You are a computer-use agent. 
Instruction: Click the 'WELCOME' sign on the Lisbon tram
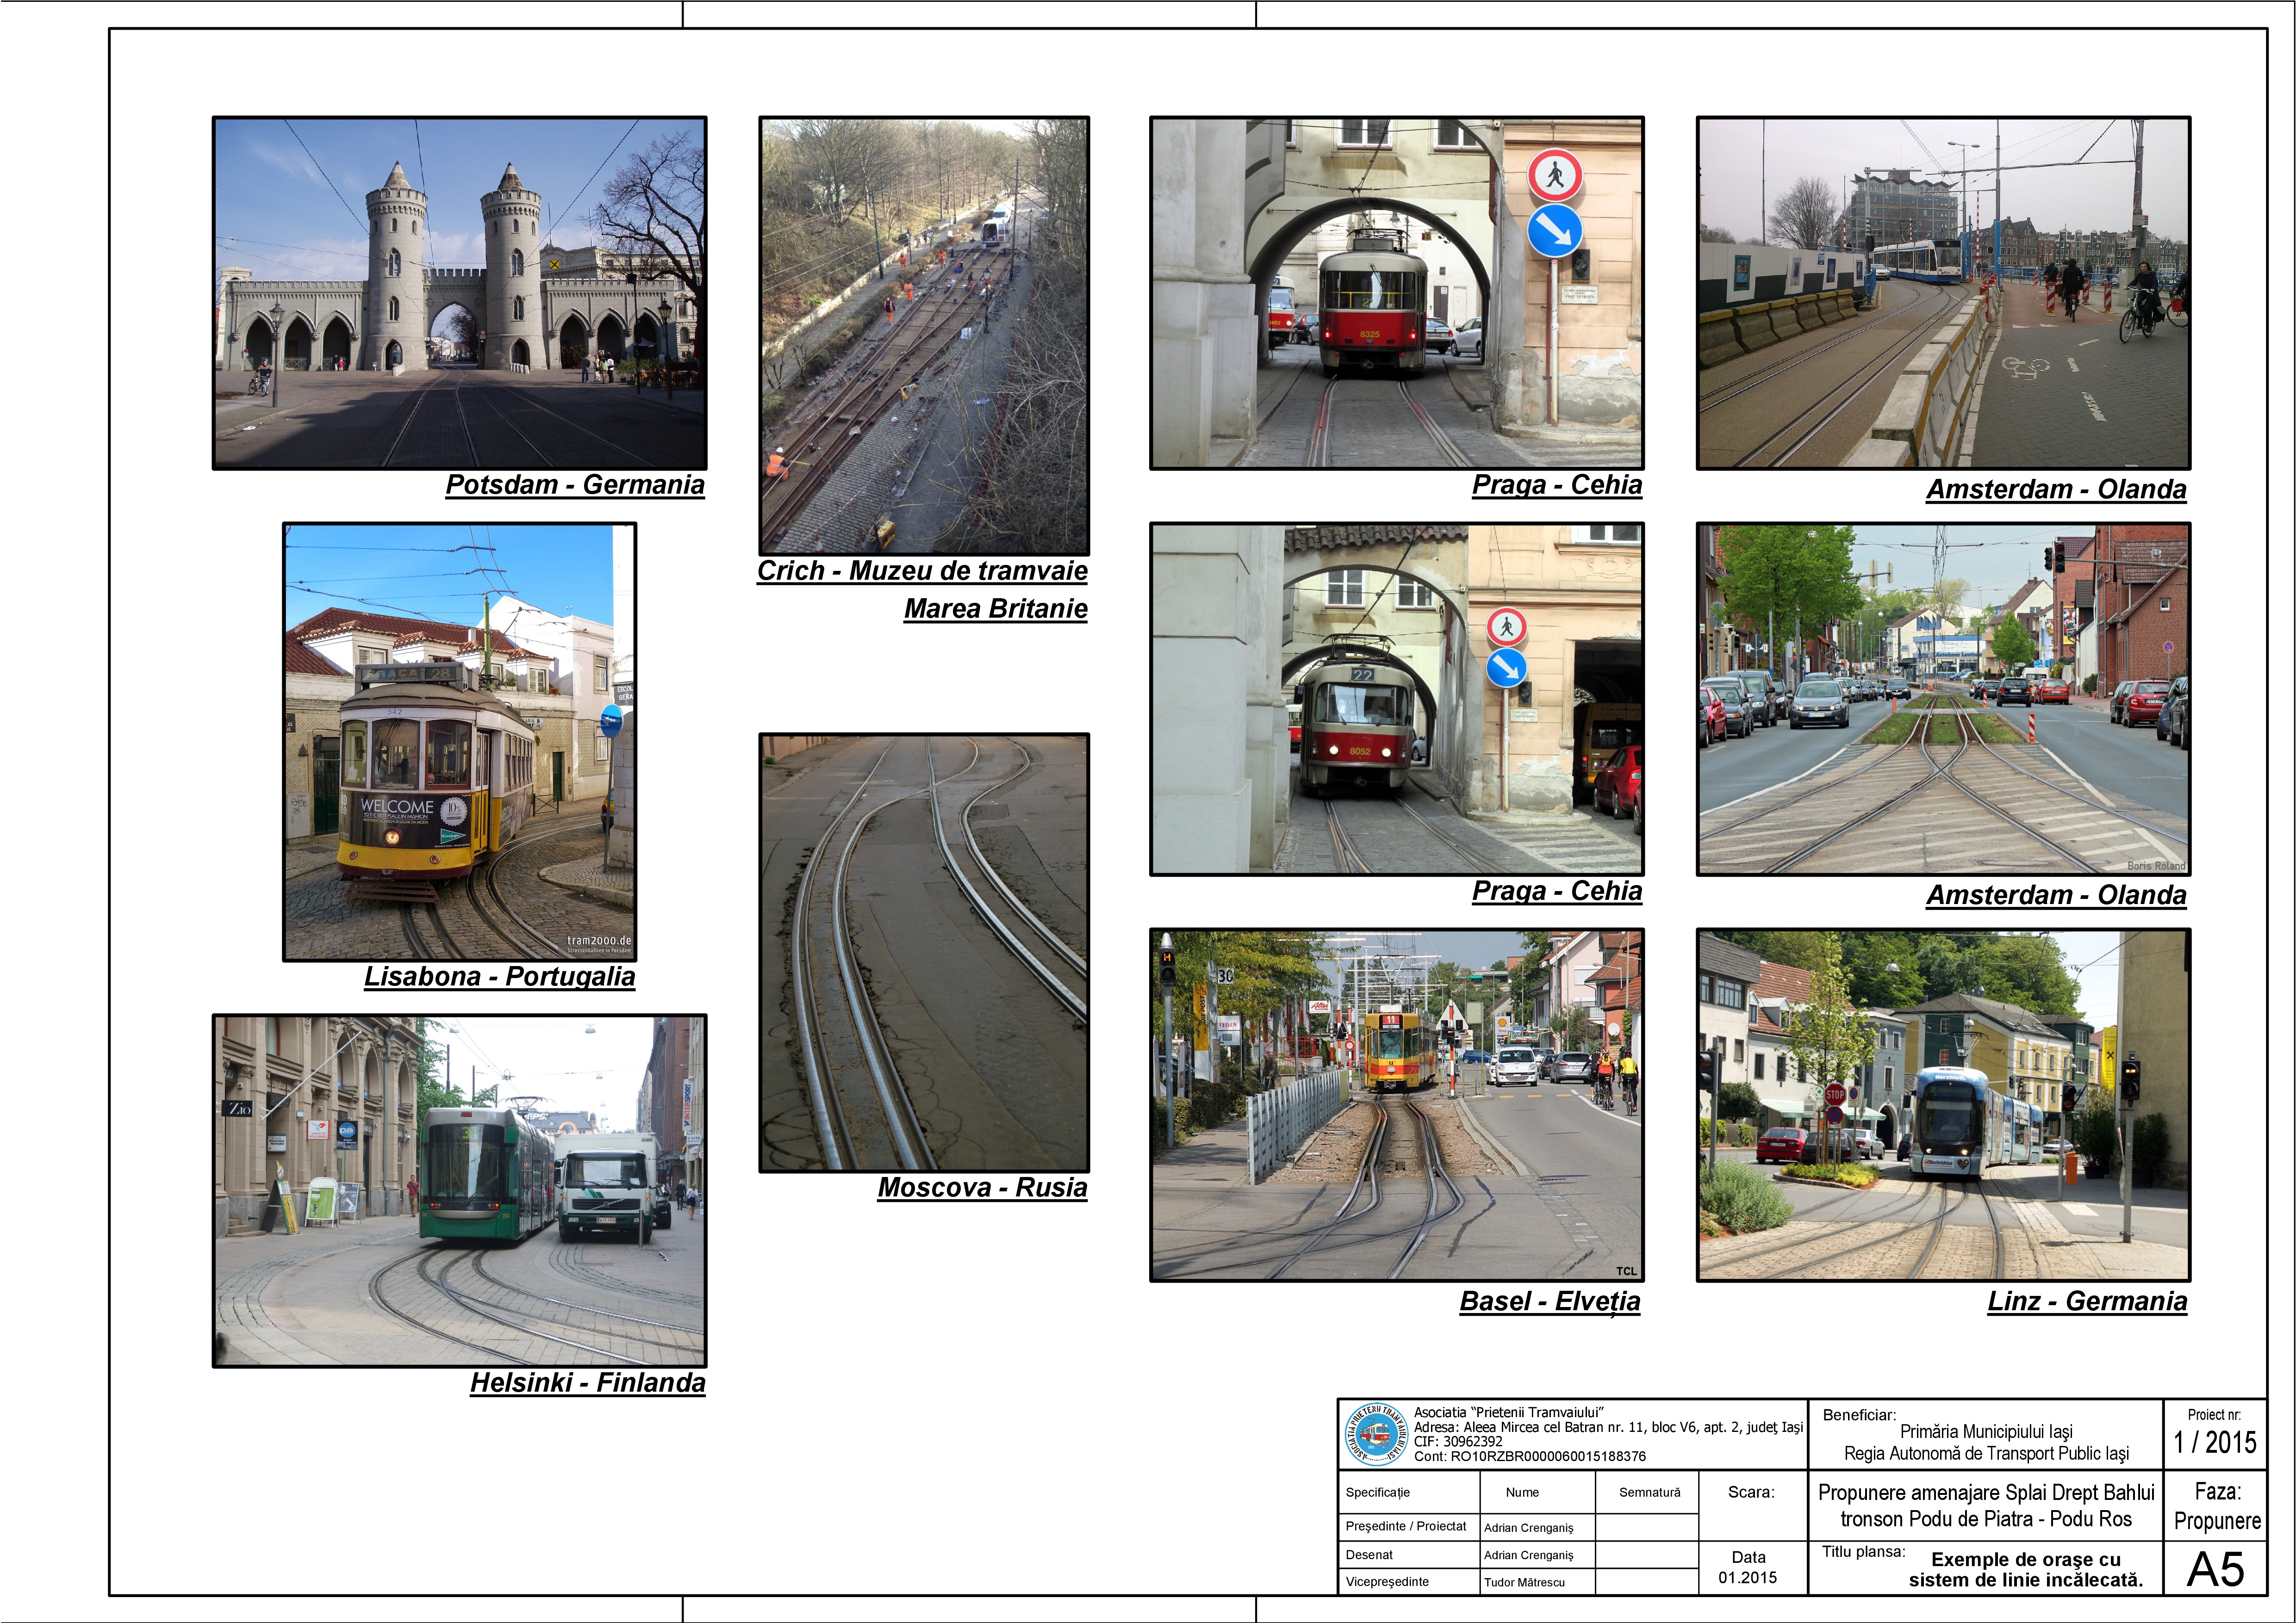(397, 805)
